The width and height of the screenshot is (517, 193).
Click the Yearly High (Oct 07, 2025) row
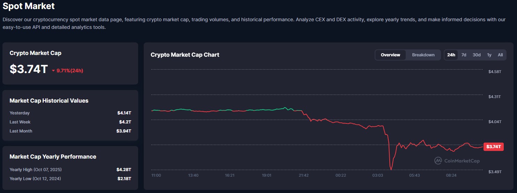click(x=70, y=170)
